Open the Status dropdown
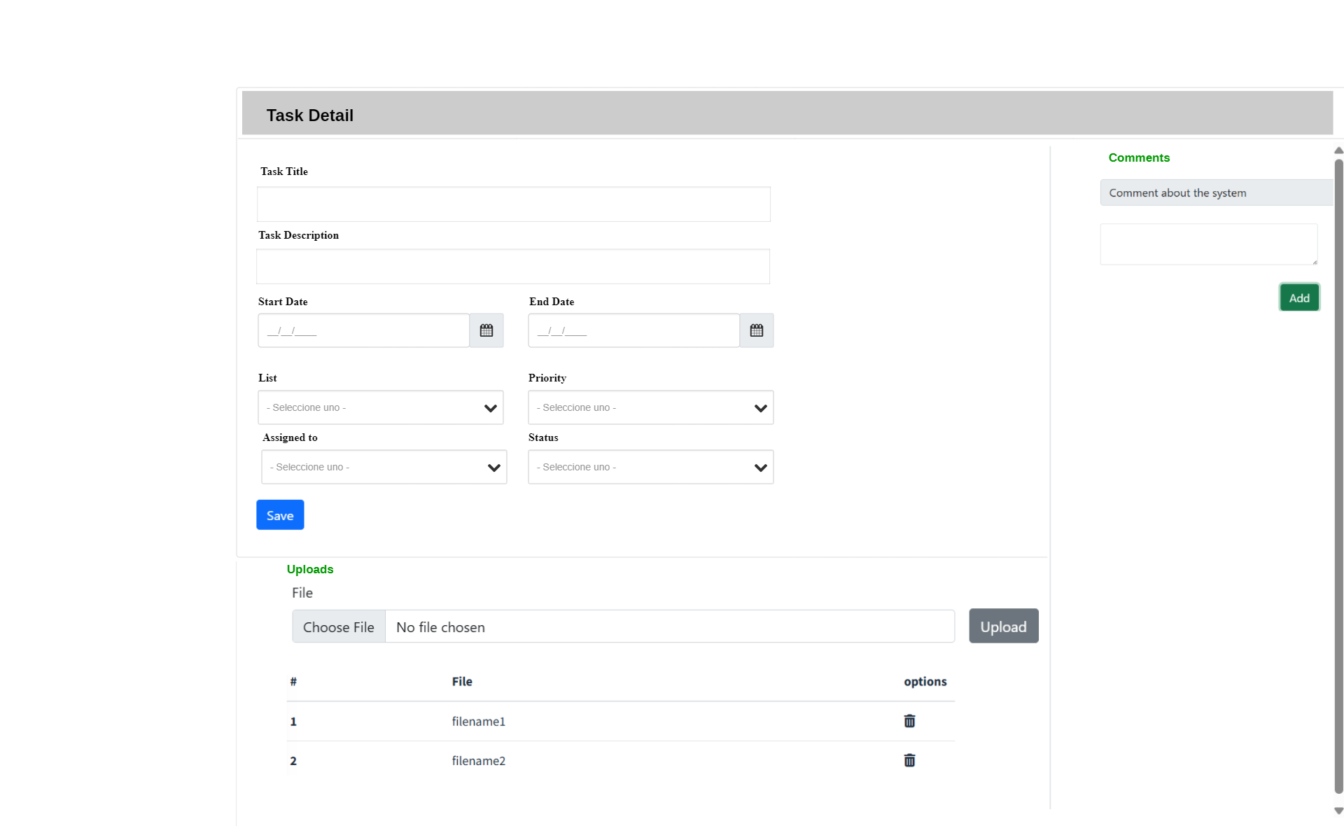The image size is (1344, 826). click(x=650, y=467)
